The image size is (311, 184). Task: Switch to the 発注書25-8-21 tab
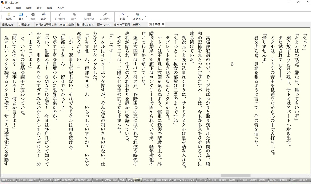point(86,25)
